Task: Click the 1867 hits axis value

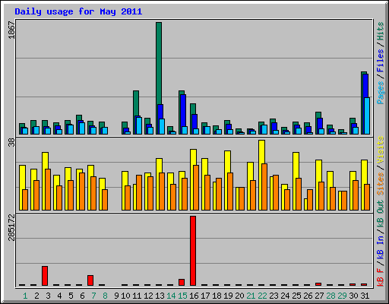Action: pyautogui.click(x=11, y=30)
